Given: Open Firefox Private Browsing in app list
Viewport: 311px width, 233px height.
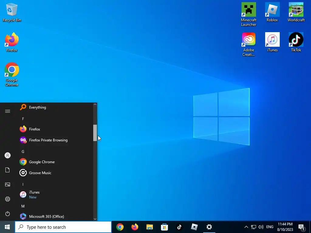Looking at the screenshot, I should click(56, 140).
